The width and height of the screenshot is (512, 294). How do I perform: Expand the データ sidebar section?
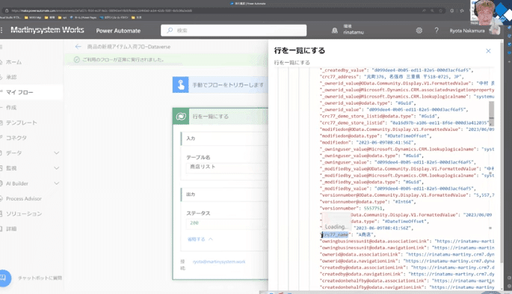coord(57,153)
